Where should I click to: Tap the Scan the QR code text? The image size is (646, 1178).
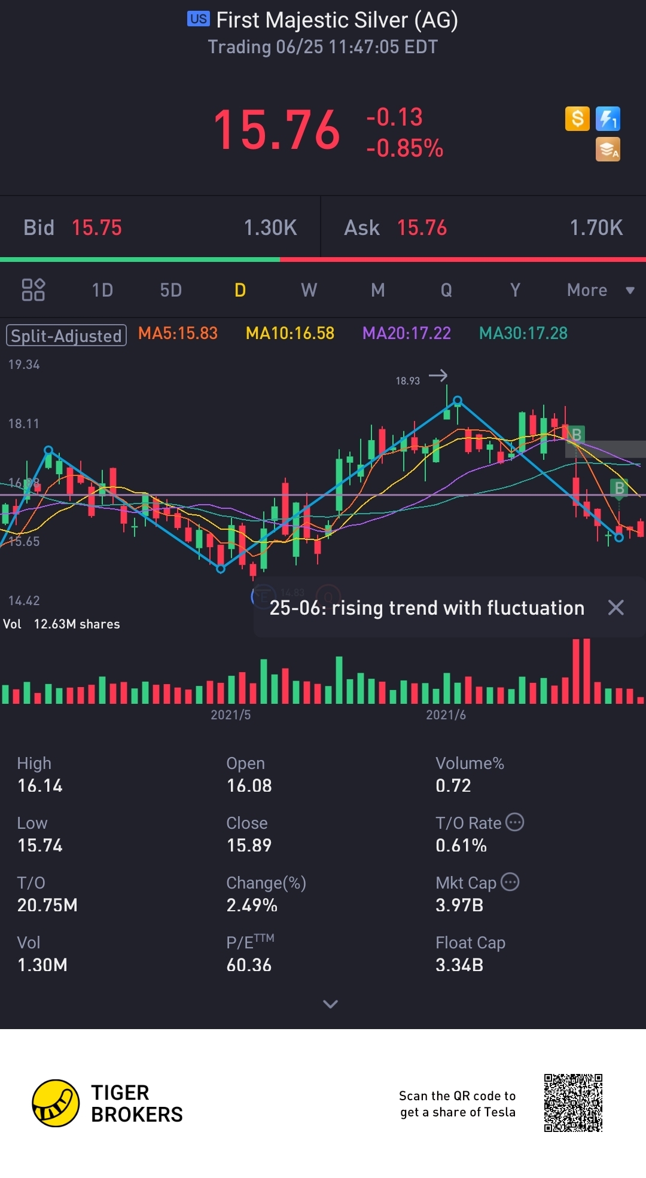click(458, 1104)
